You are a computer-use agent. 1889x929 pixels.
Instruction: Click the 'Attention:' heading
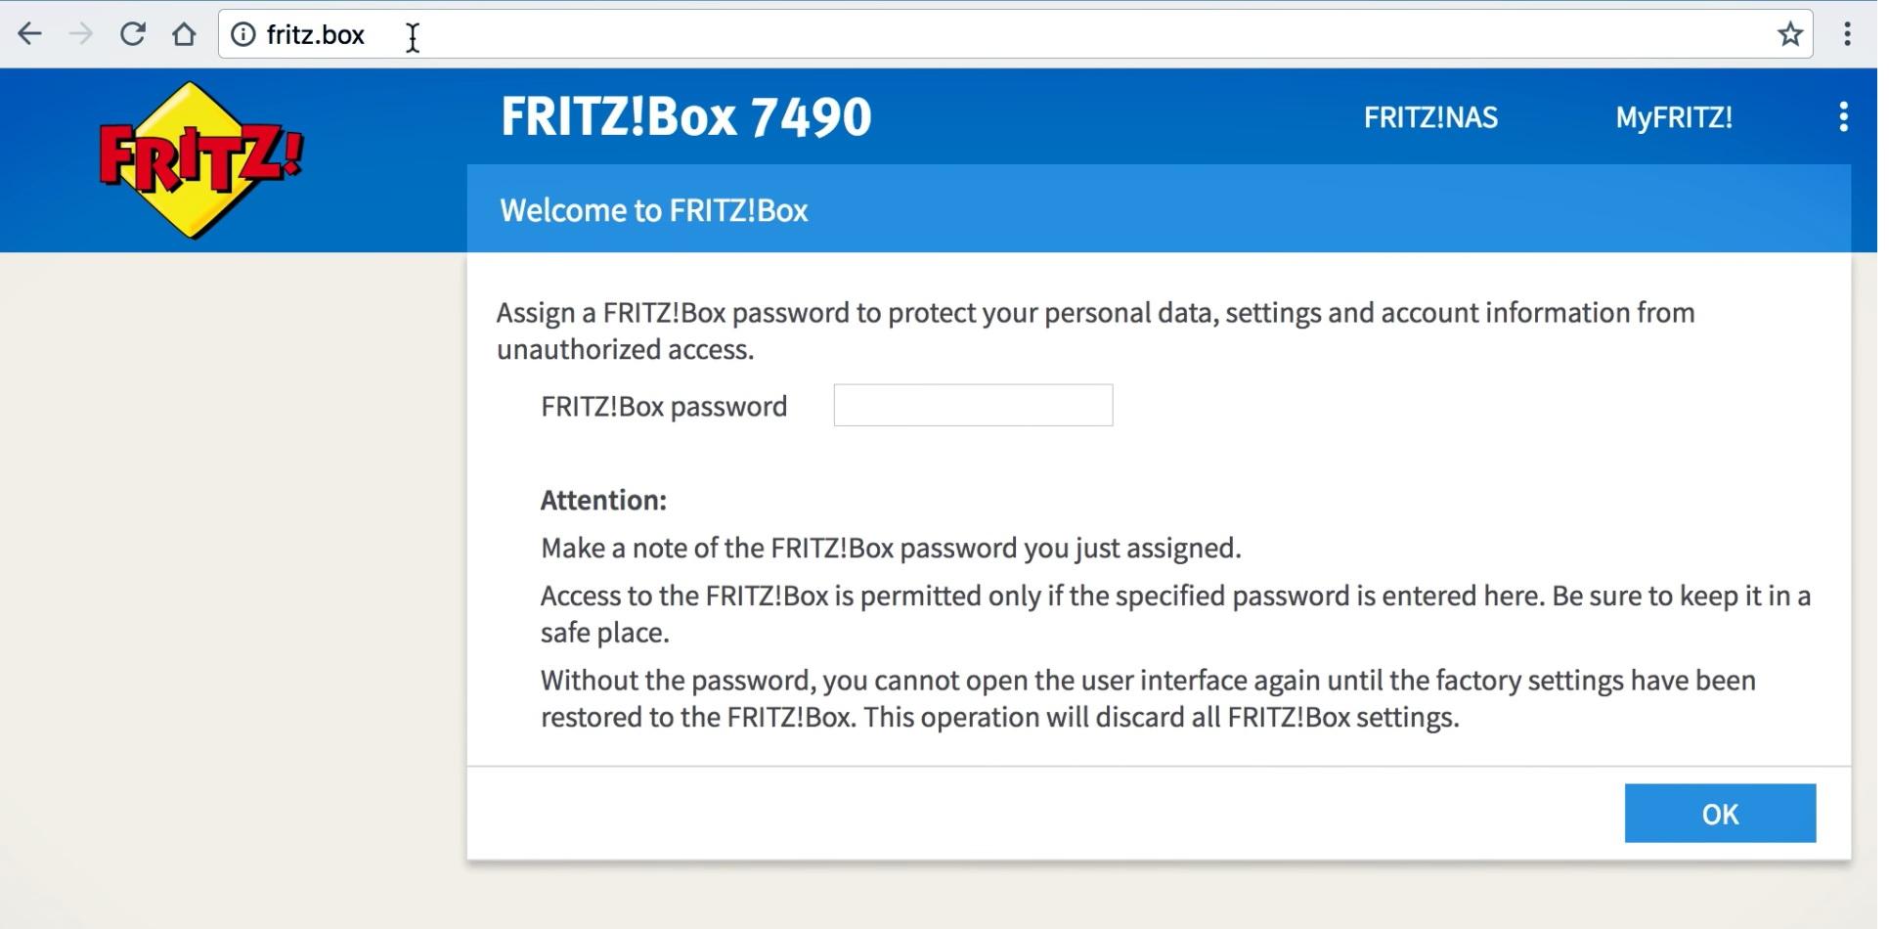603,500
